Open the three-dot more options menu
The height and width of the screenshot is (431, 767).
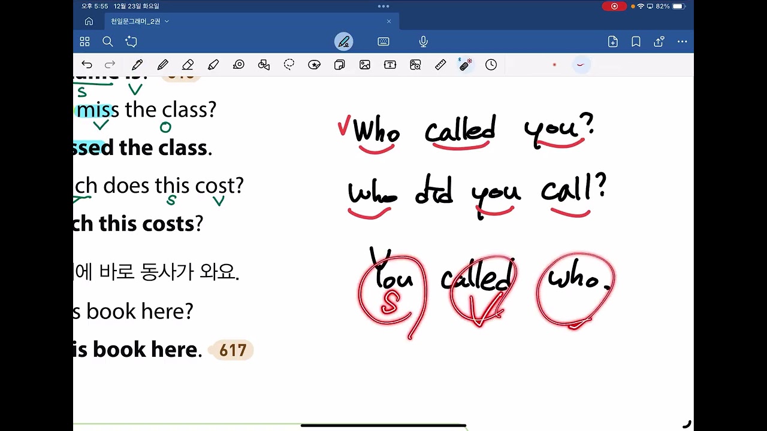pyautogui.click(x=682, y=42)
